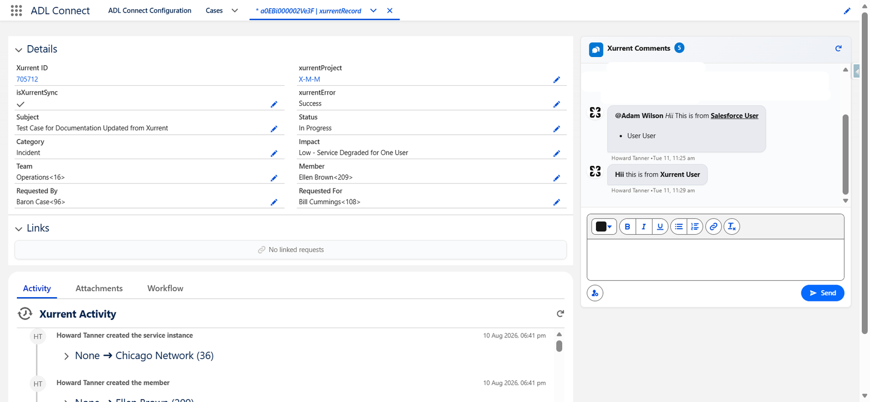Edit the xurrentError pencil icon
870x402 pixels.
pyautogui.click(x=557, y=104)
